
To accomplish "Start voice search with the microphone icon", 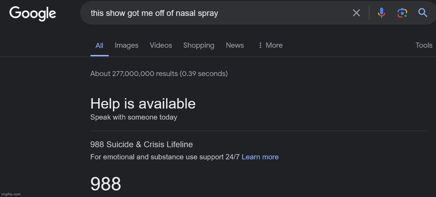I will coord(381,13).
